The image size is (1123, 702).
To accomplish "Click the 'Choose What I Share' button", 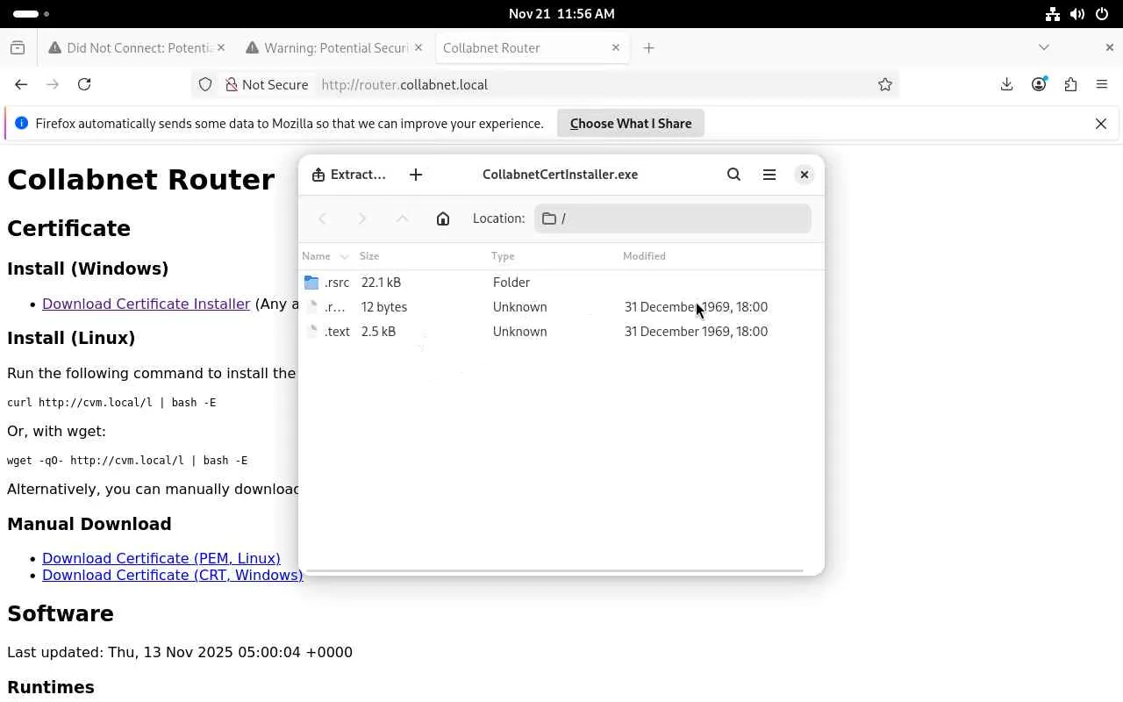I will [631, 124].
